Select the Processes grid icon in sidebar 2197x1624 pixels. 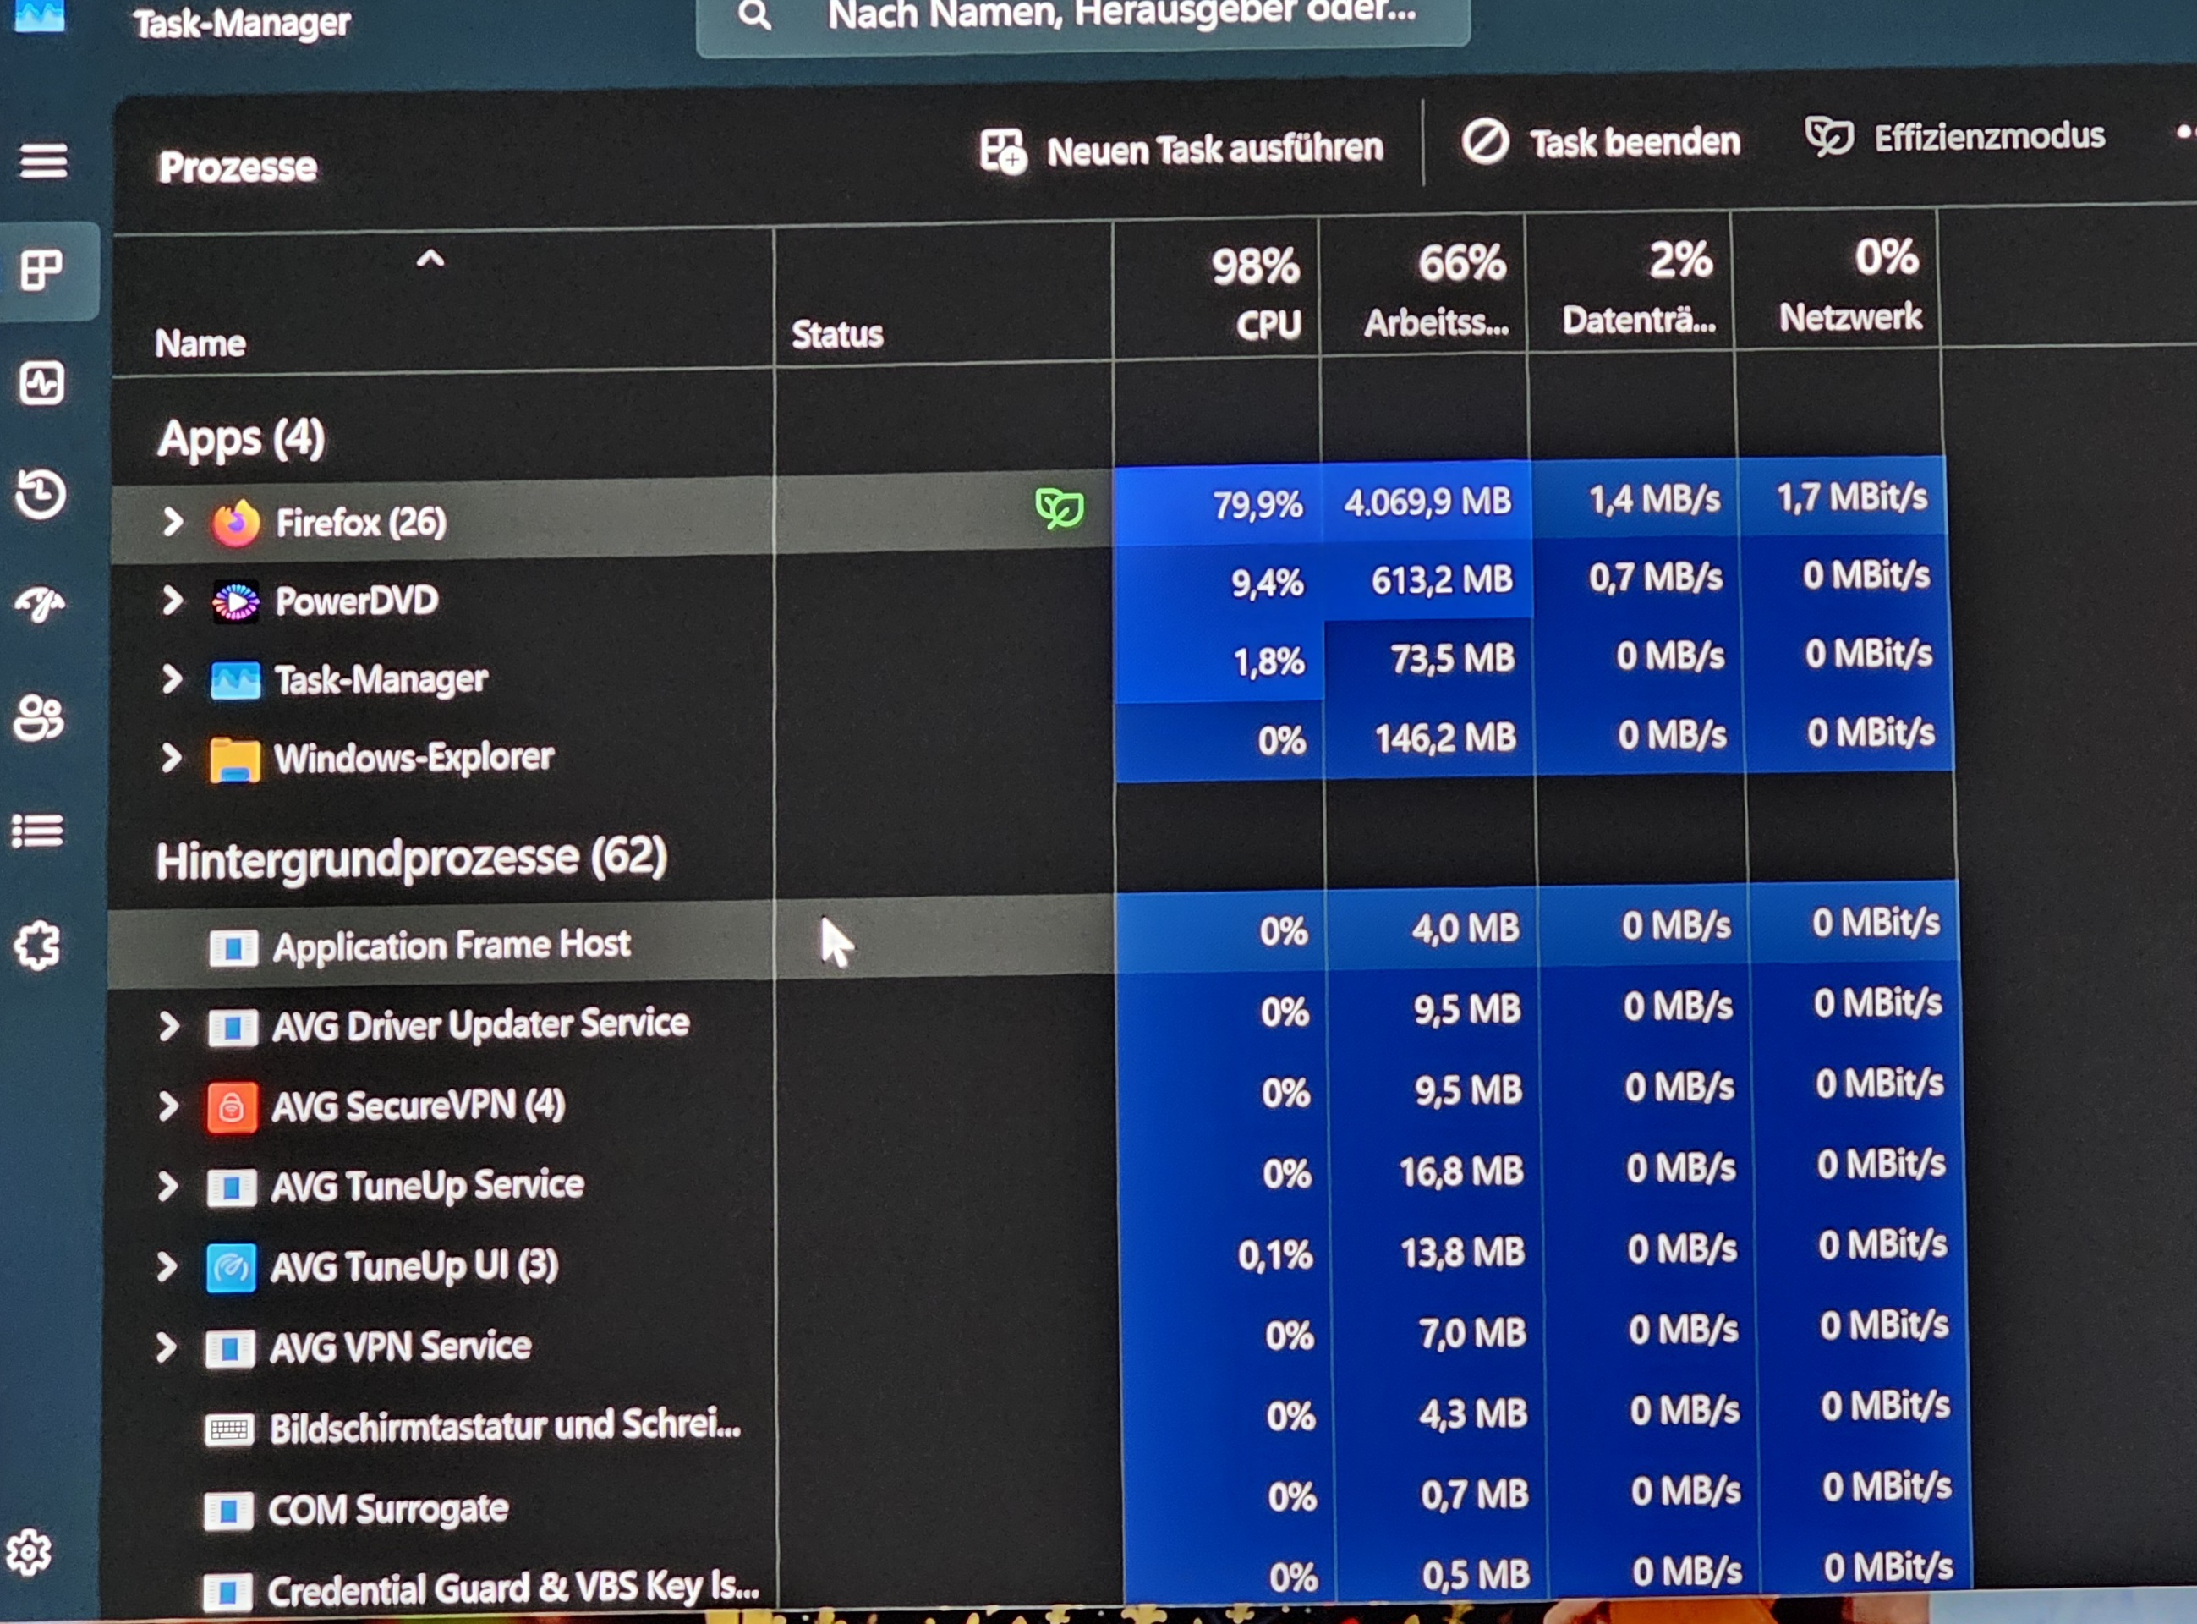click(42, 271)
